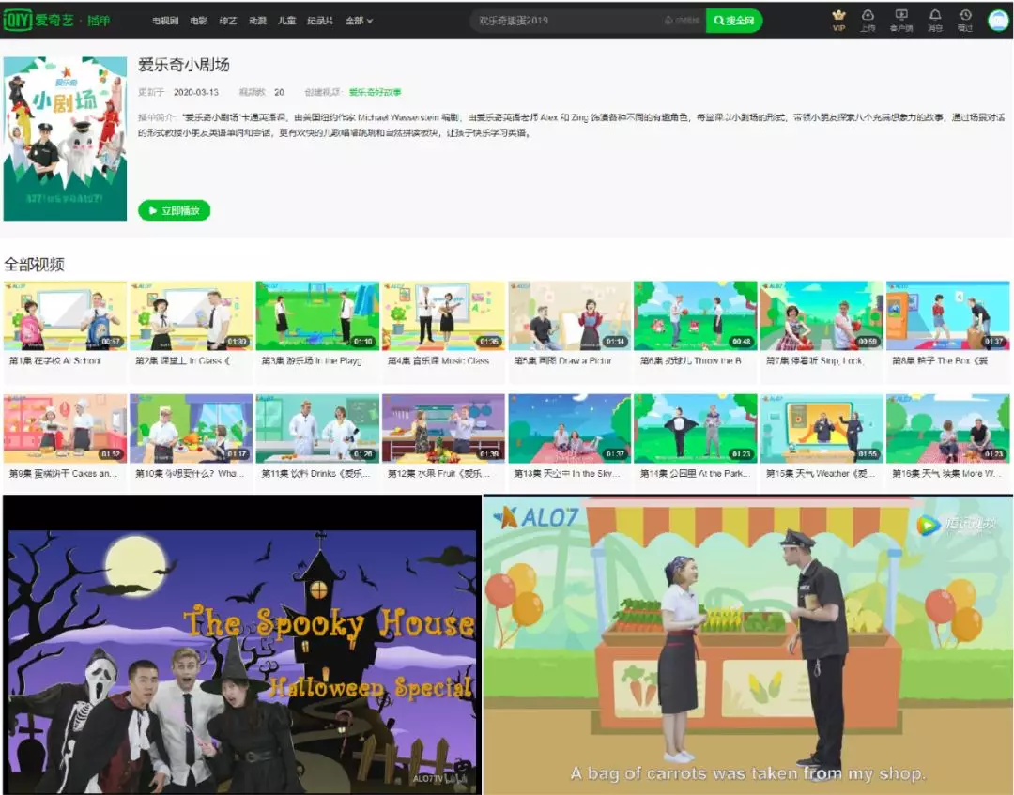
Task: Open the 爱乐奇好故事 creator link
Action: pyautogui.click(x=375, y=92)
